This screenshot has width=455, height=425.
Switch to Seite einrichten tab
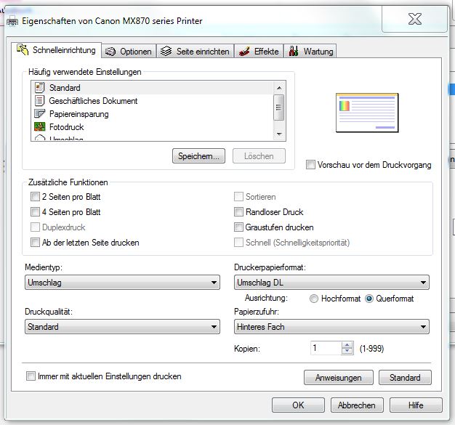pos(196,52)
